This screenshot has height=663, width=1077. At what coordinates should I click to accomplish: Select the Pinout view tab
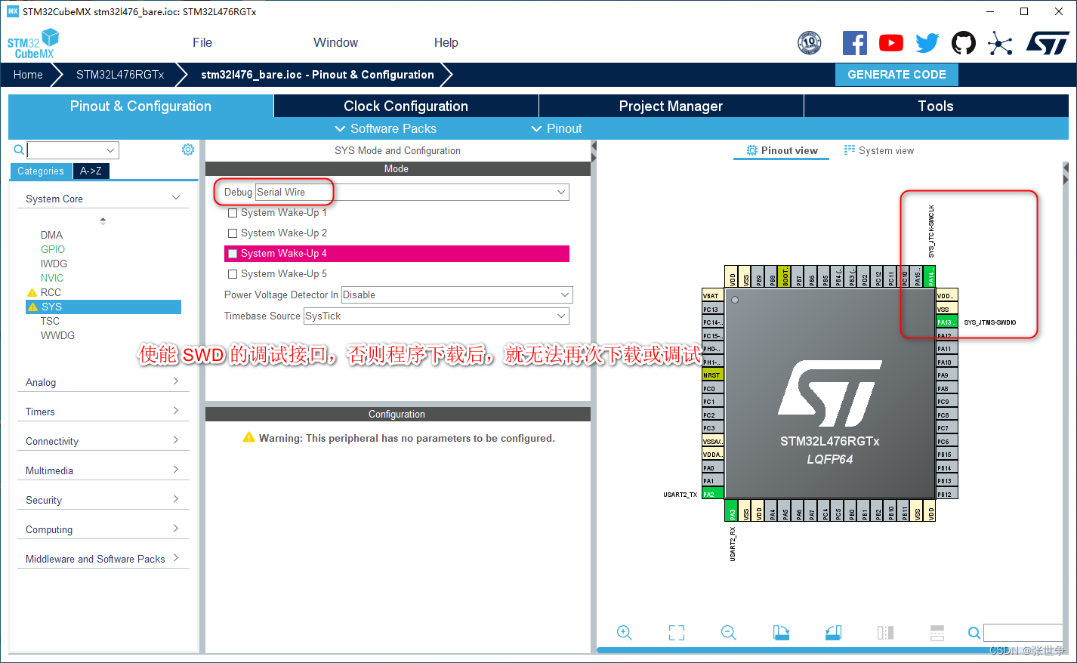tap(782, 150)
